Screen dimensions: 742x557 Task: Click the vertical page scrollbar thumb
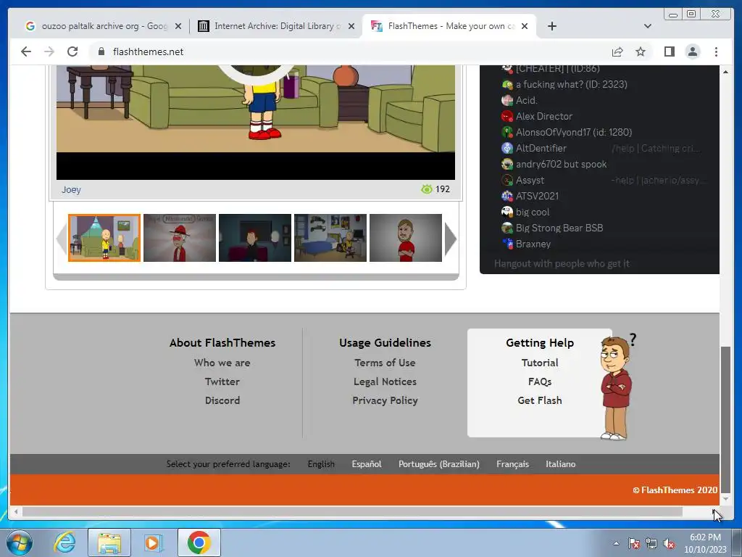pyautogui.click(x=725, y=420)
